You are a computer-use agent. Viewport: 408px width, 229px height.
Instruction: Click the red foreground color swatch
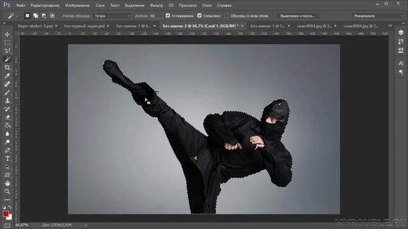(5, 214)
